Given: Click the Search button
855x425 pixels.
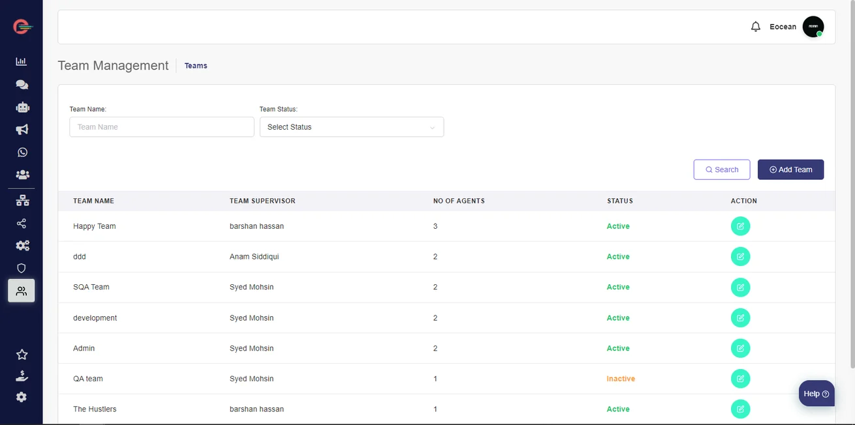Looking at the screenshot, I should click(721, 169).
